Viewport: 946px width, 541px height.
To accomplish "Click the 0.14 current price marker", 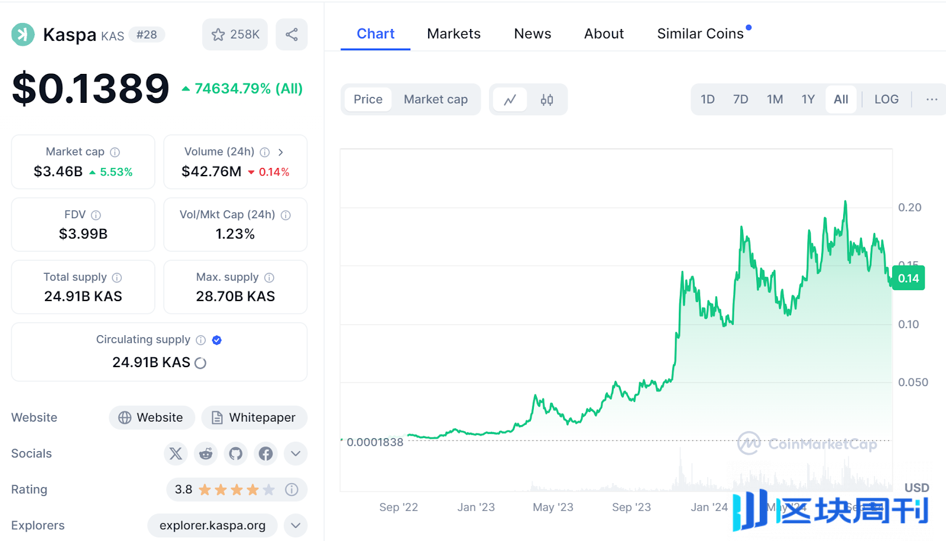I will [909, 278].
